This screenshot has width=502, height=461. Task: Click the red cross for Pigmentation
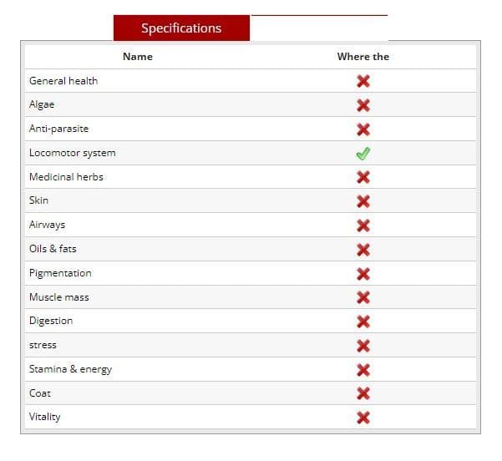(363, 274)
